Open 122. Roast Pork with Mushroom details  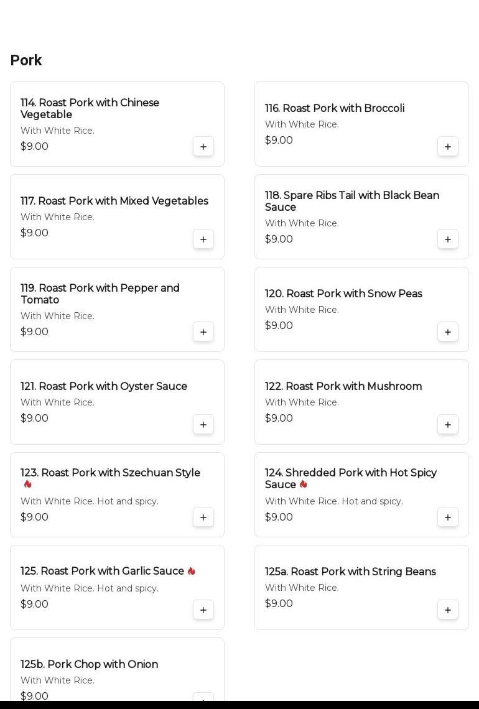click(x=343, y=386)
